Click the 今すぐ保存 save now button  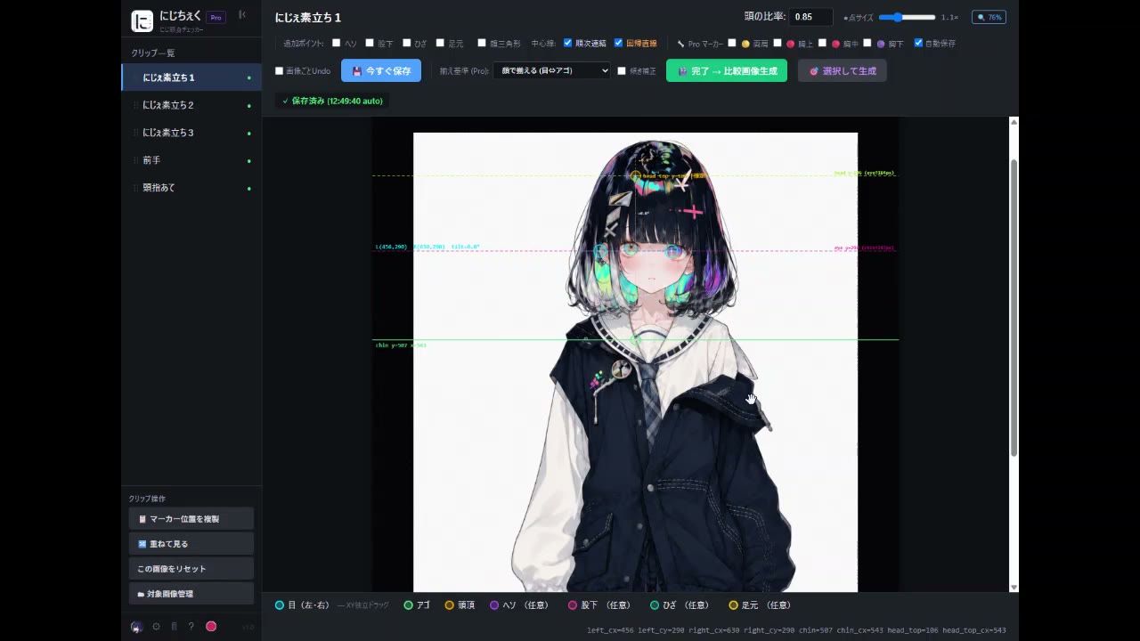click(381, 70)
